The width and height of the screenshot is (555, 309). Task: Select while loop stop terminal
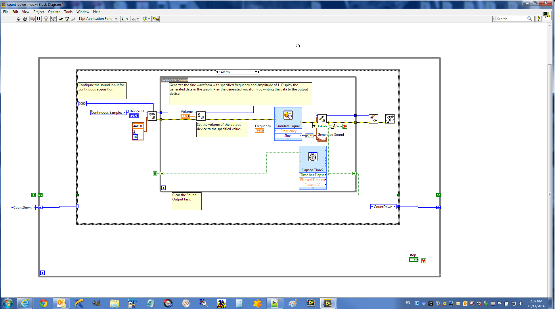pos(345,126)
